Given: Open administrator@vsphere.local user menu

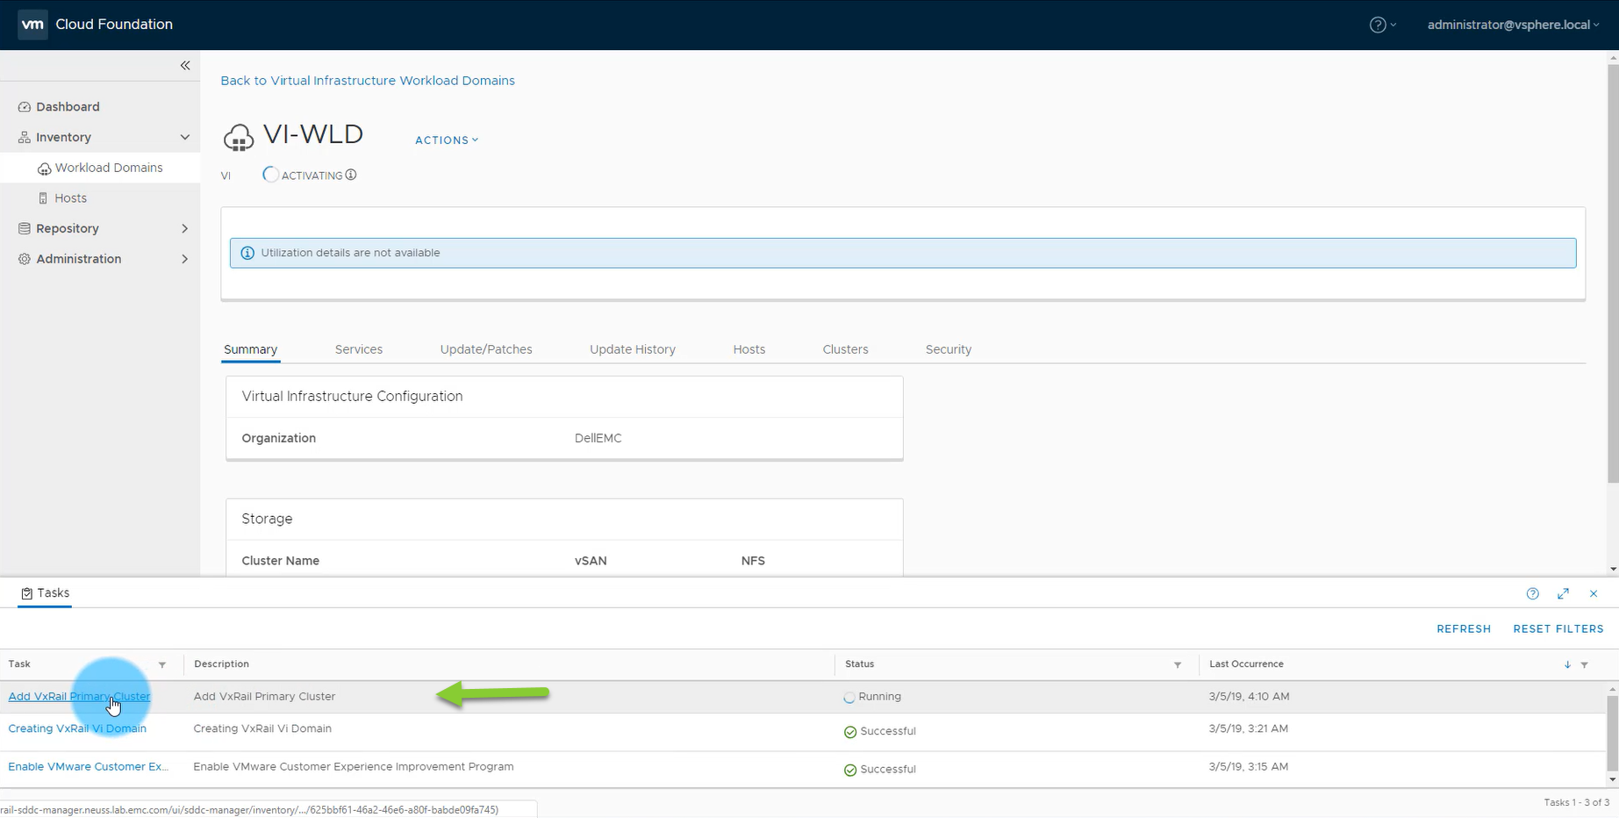Looking at the screenshot, I should 1512,25.
